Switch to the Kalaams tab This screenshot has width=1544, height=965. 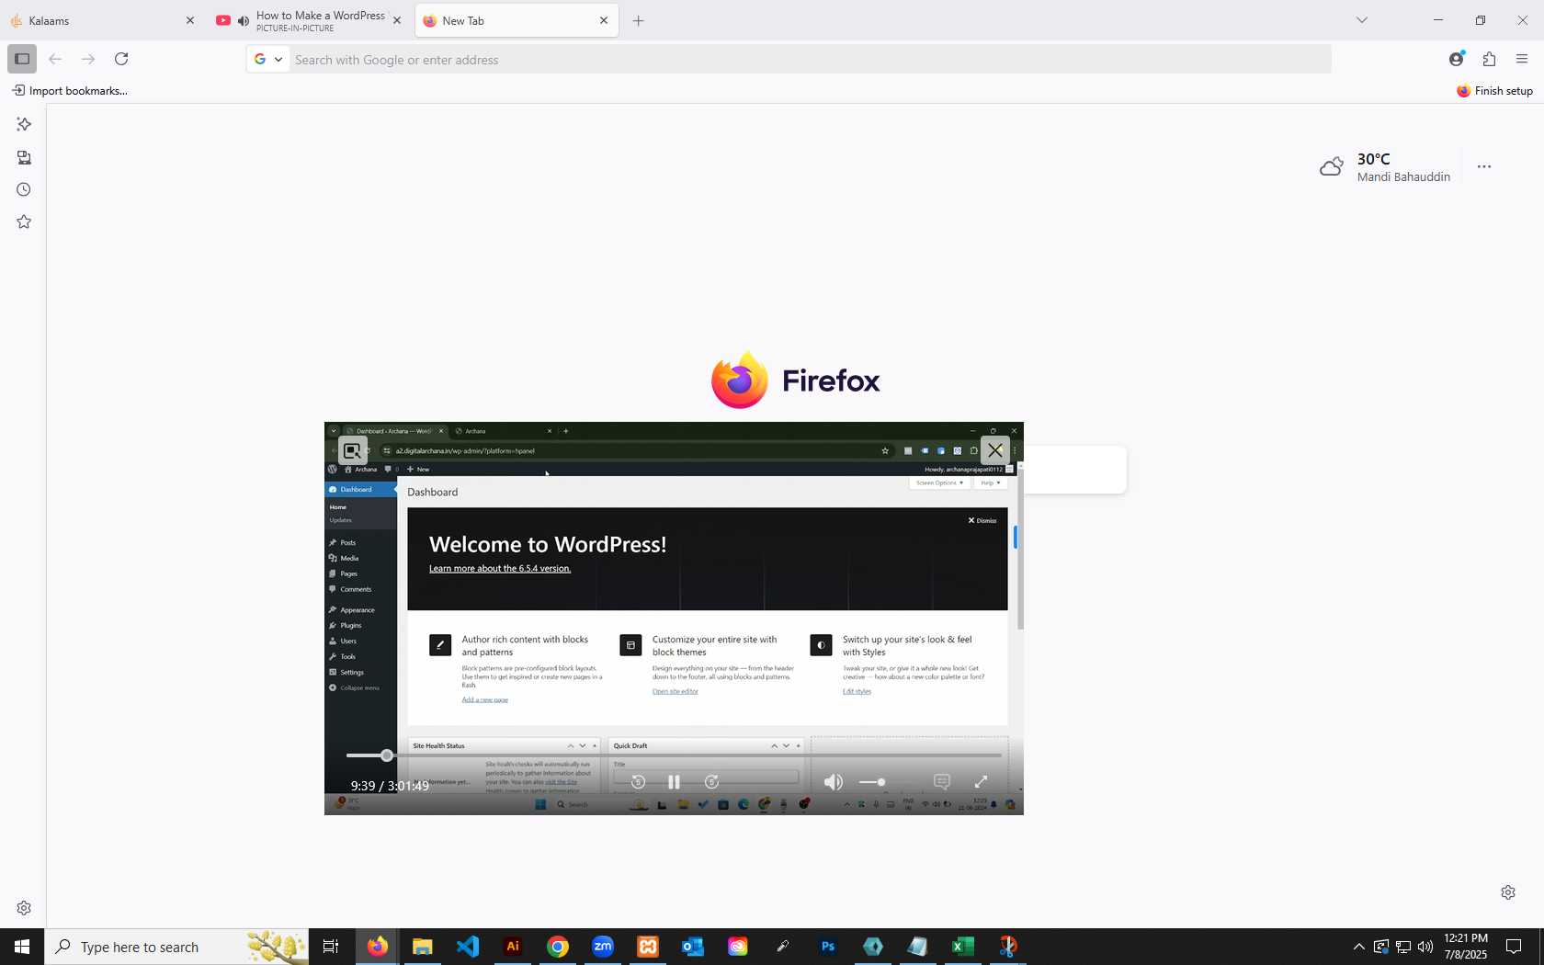tap(103, 20)
